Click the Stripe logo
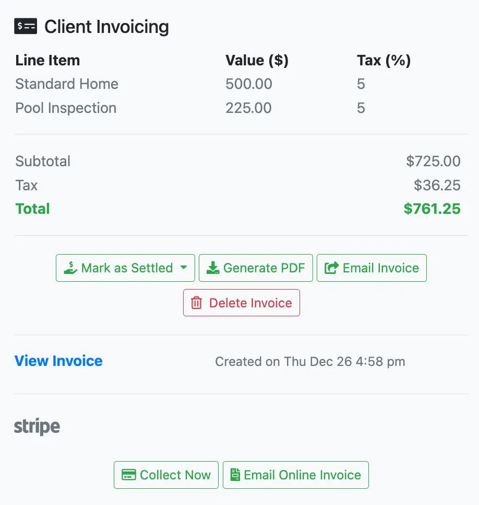This screenshot has width=479, height=505. (x=37, y=427)
